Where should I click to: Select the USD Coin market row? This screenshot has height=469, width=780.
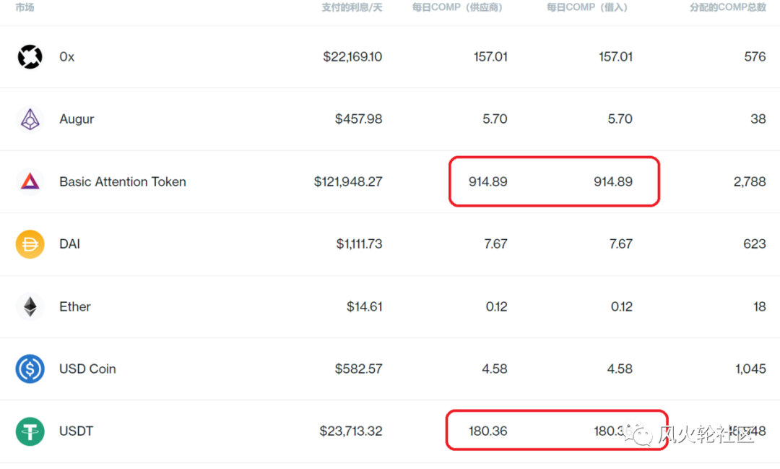pyautogui.click(x=87, y=369)
